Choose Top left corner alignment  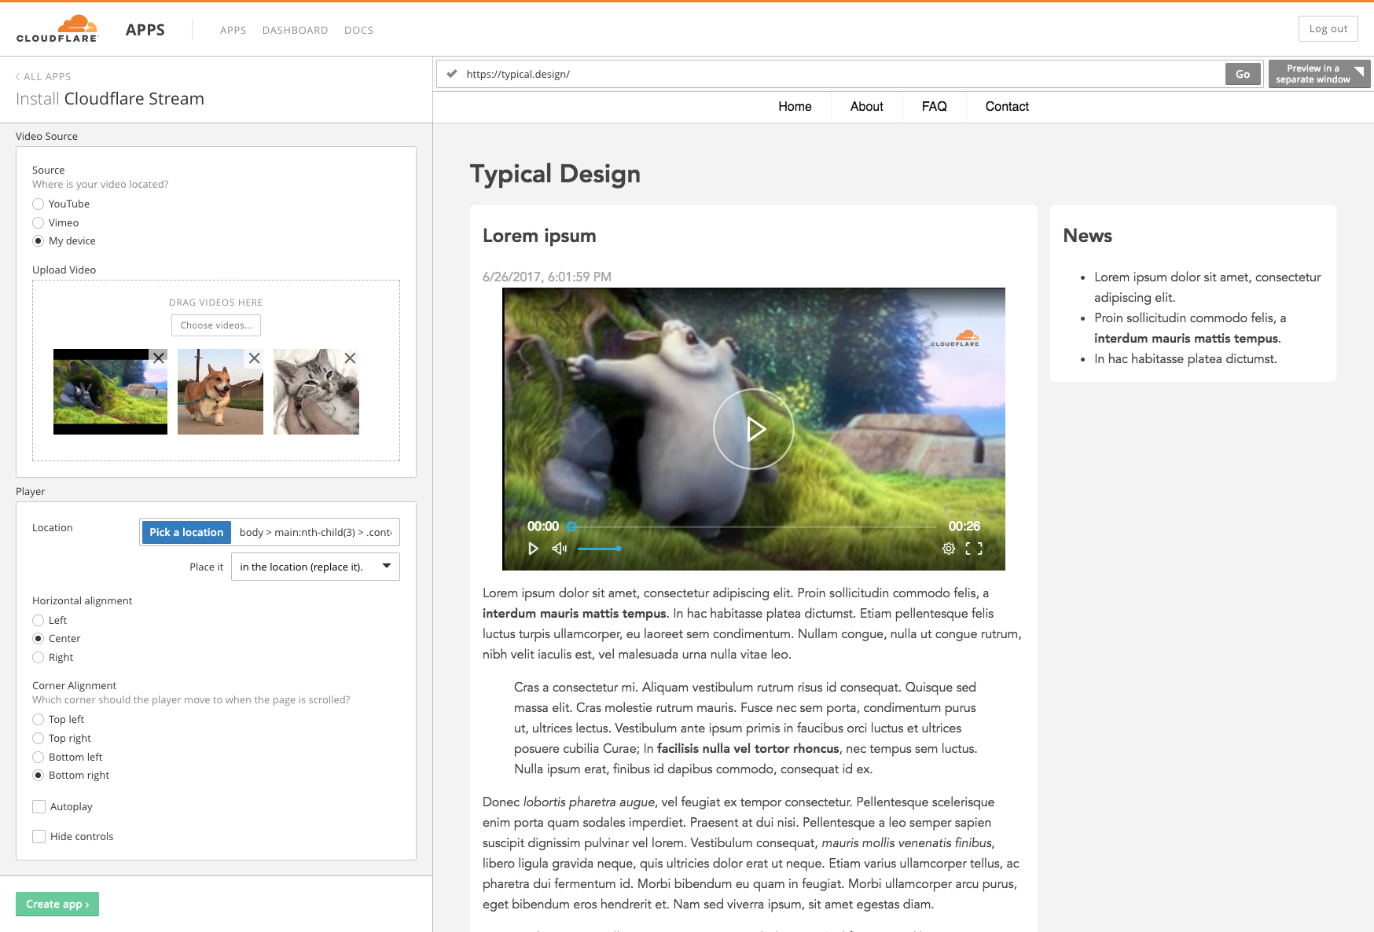click(x=38, y=719)
